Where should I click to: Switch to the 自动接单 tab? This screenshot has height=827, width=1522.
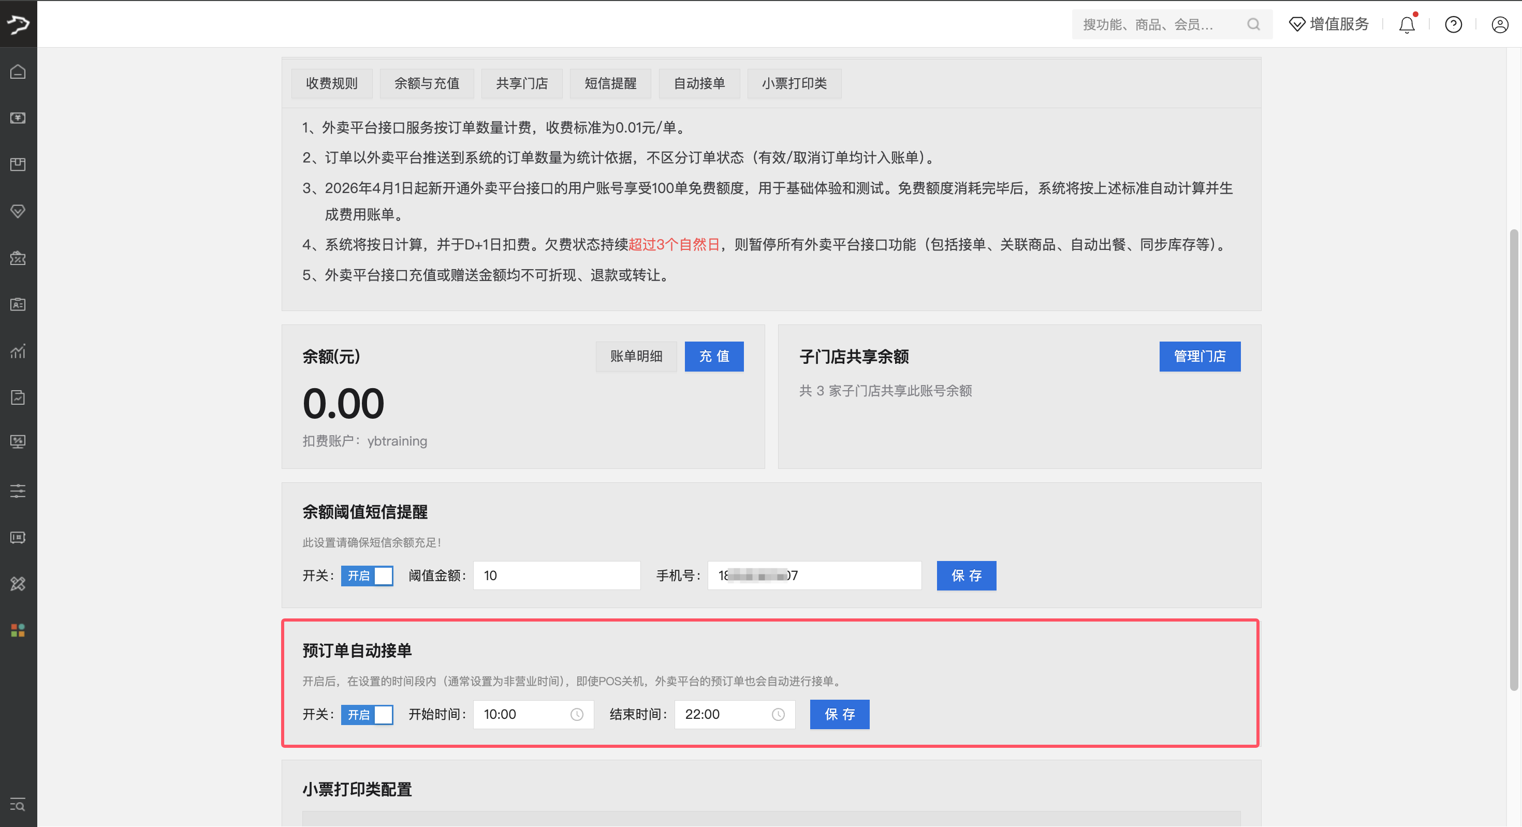point(699,83)
